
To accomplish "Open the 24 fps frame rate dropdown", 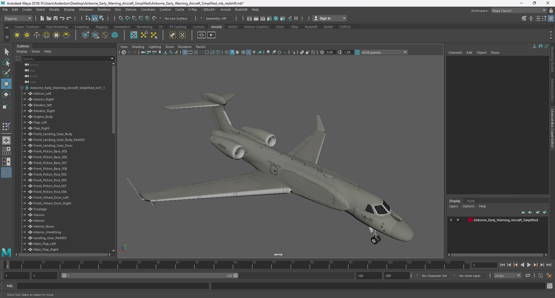I will pyautogui.click(x=507, y=276).
